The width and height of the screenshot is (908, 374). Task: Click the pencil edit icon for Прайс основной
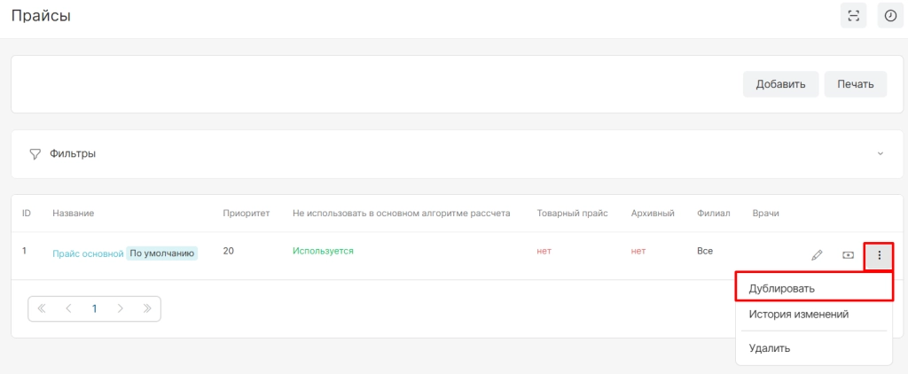(817, 255)
